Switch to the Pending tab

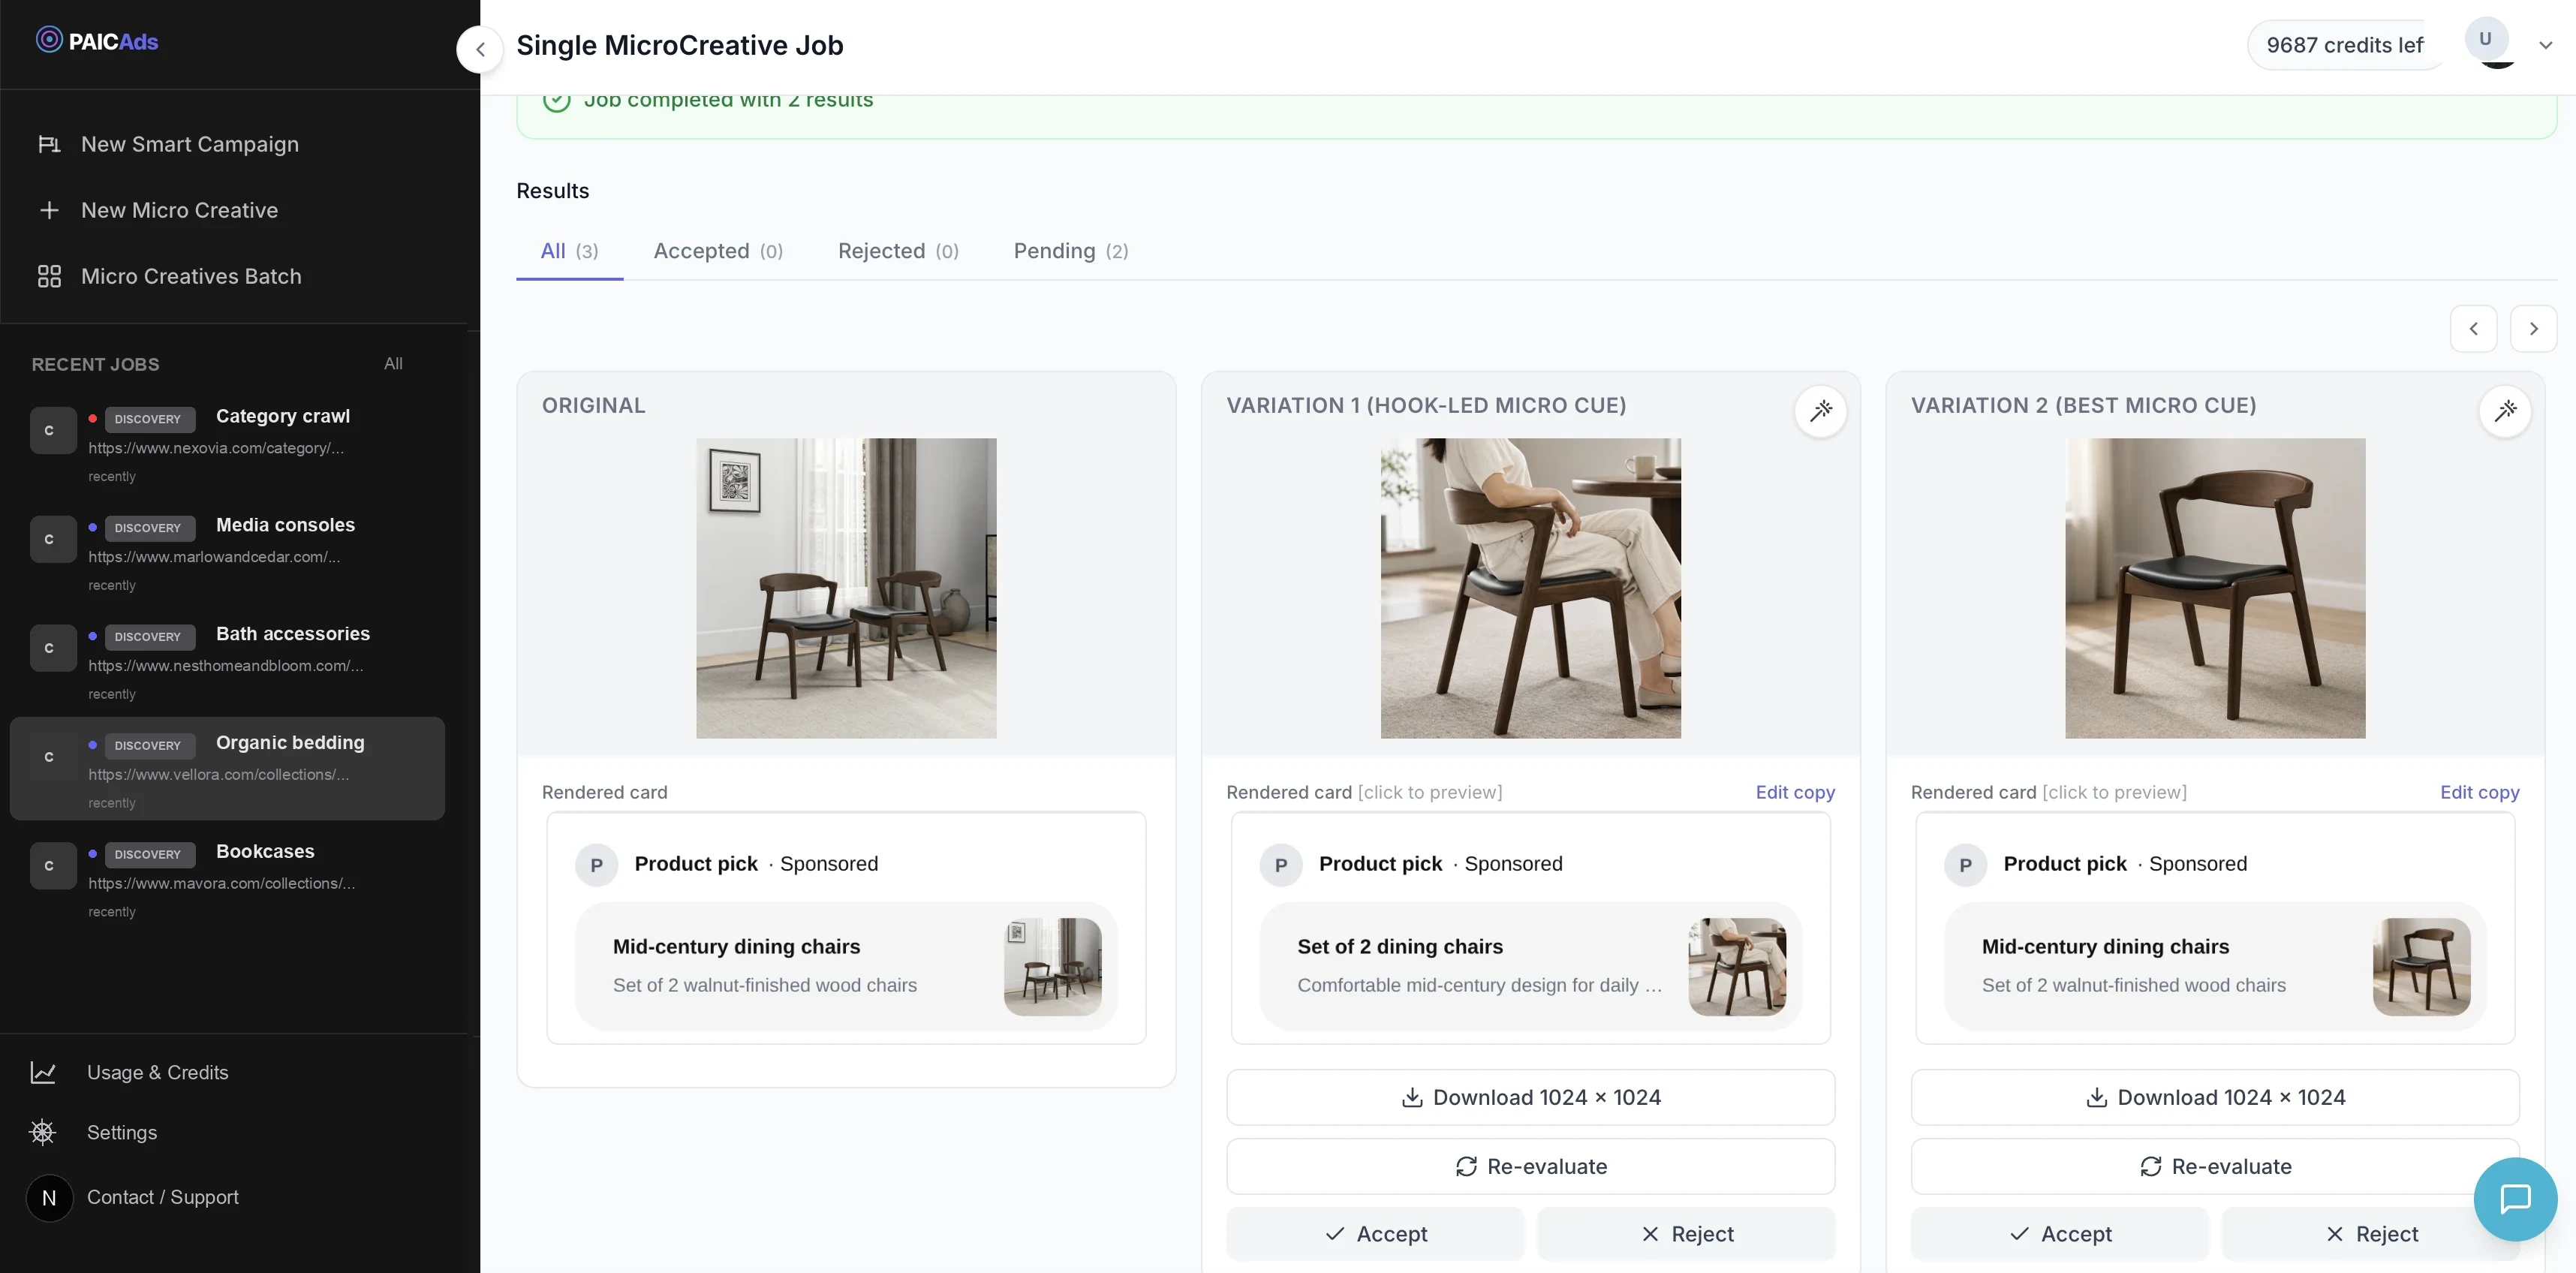tap(1071, 251)
